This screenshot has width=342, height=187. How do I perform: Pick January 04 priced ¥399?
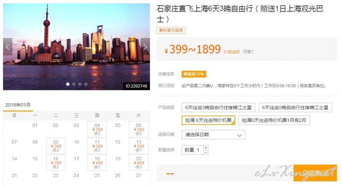tap(97, 129)
